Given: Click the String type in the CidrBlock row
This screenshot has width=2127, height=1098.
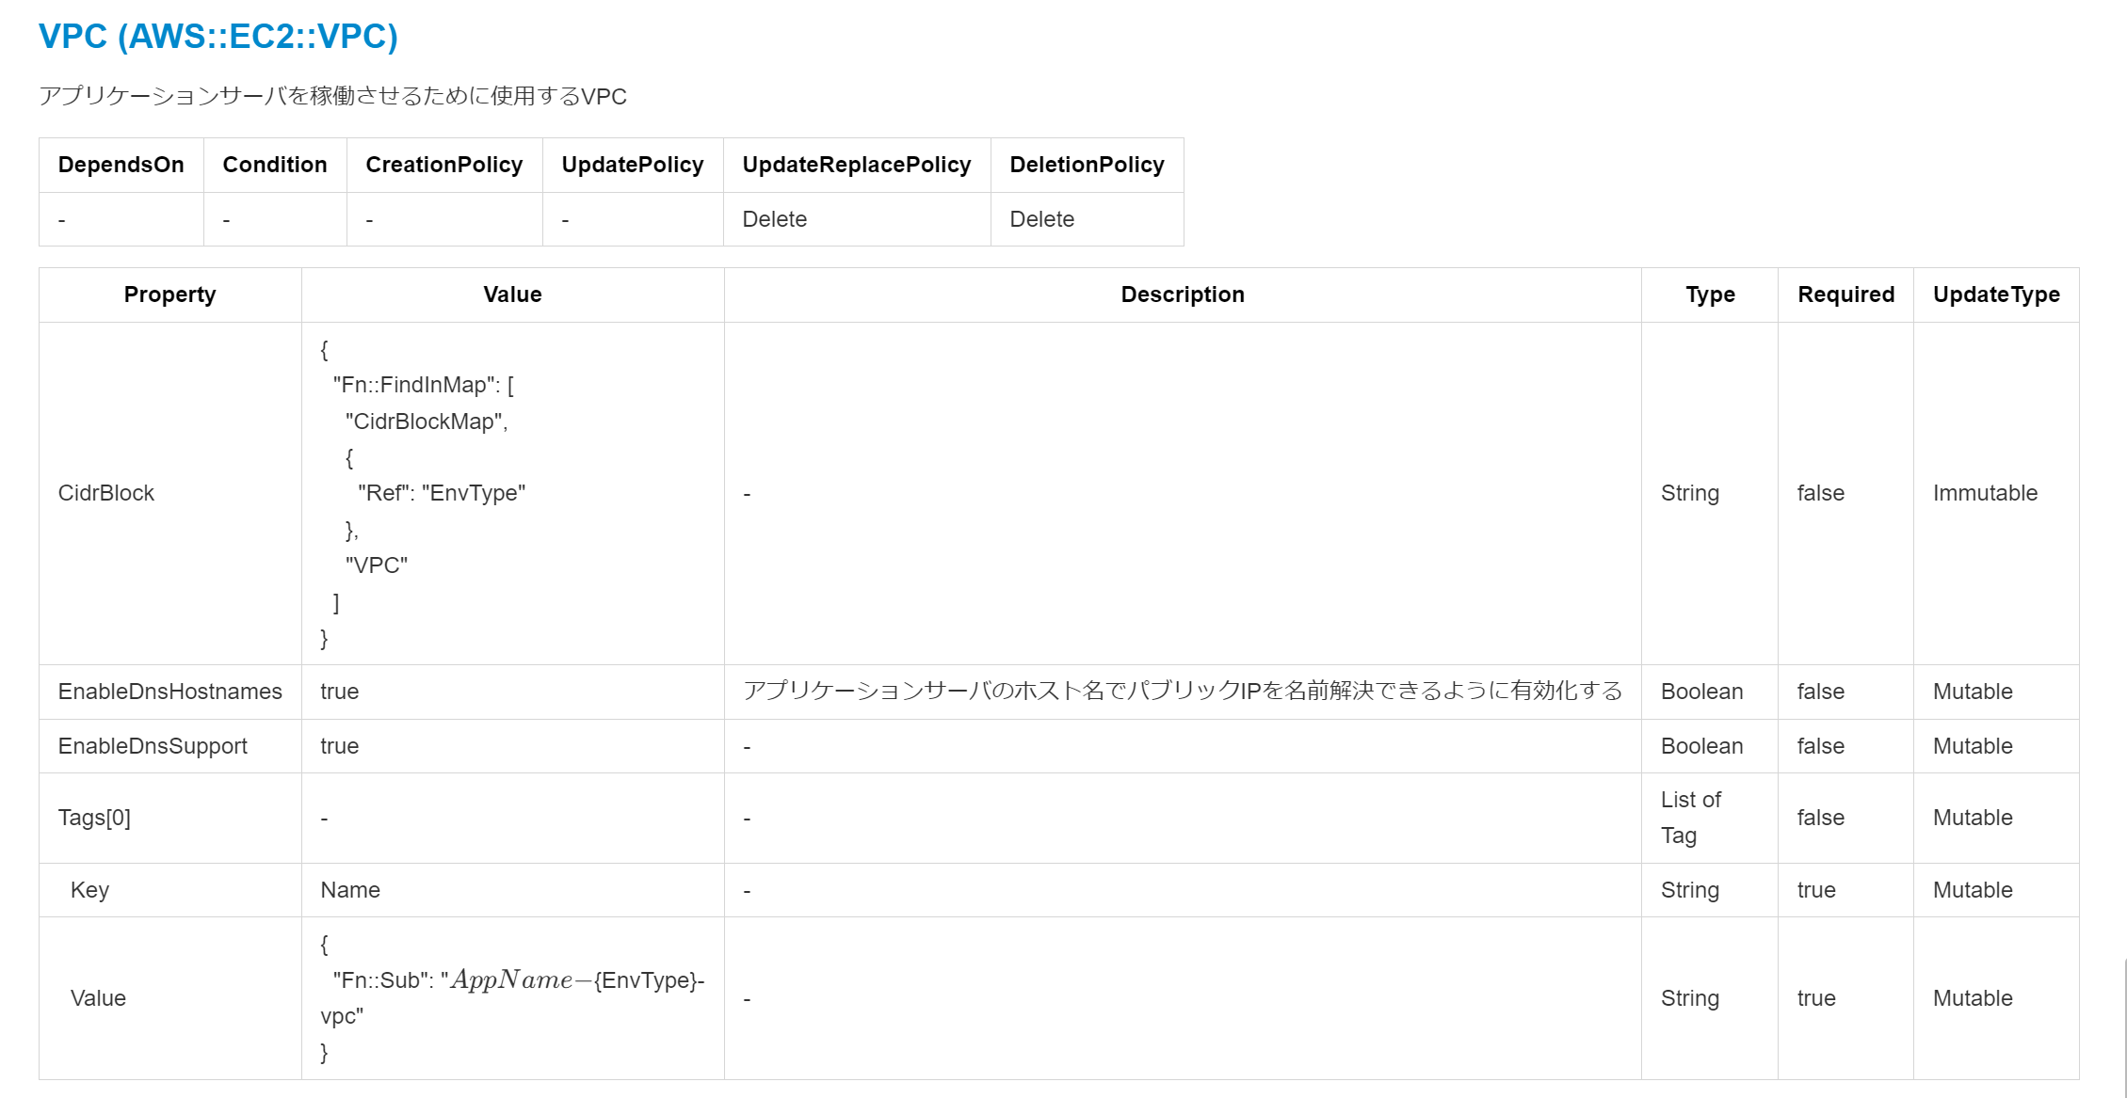Looking at the screenshot, I should click(x=1690, y=493).
